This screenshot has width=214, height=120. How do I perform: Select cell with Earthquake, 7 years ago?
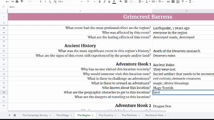tap(183, 28)
